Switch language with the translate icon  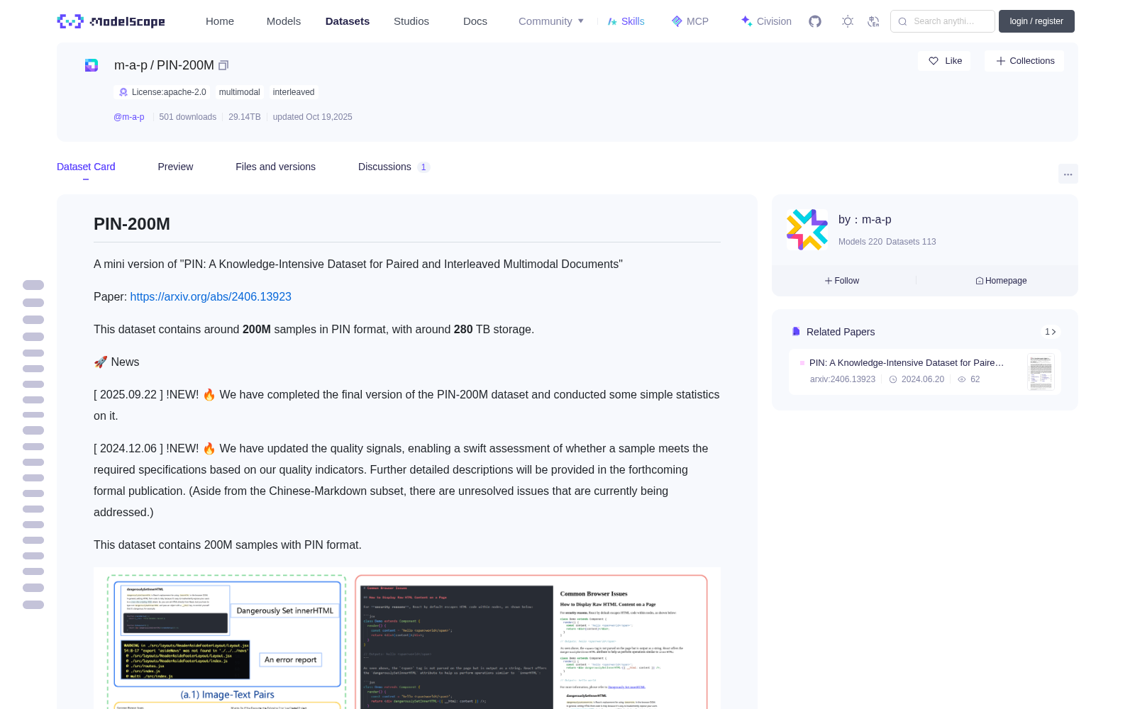point(873,21)
